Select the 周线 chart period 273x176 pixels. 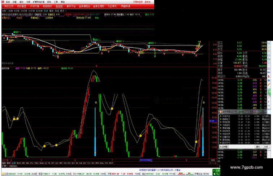(x=51, y=11)
